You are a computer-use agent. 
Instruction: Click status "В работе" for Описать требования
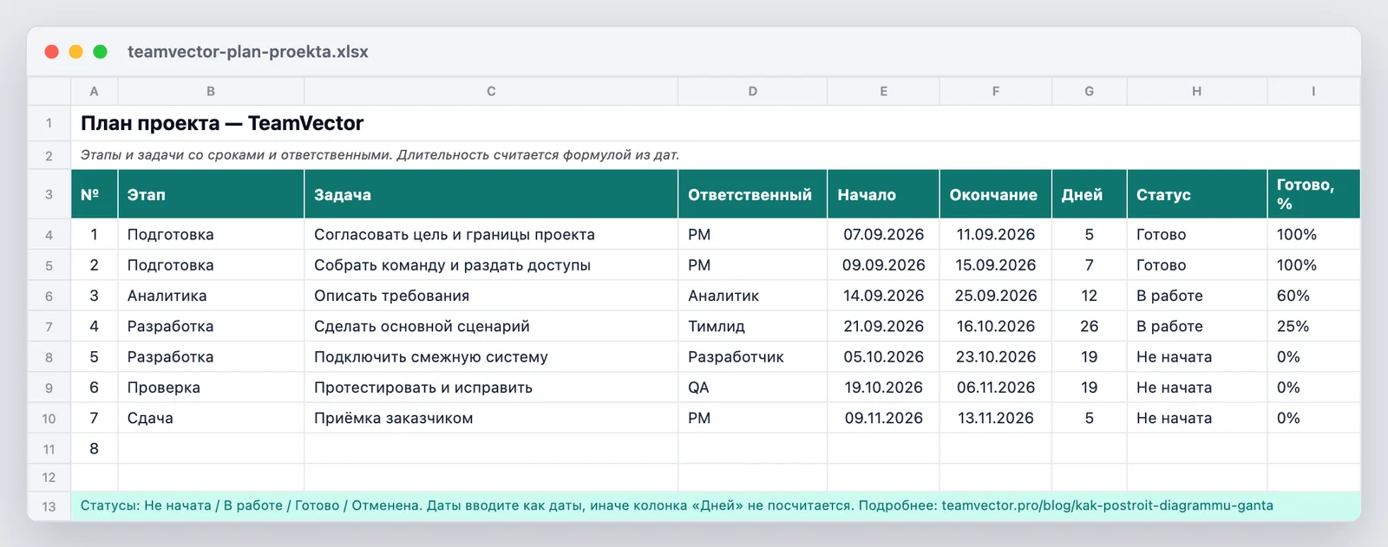coord(1197,296)
